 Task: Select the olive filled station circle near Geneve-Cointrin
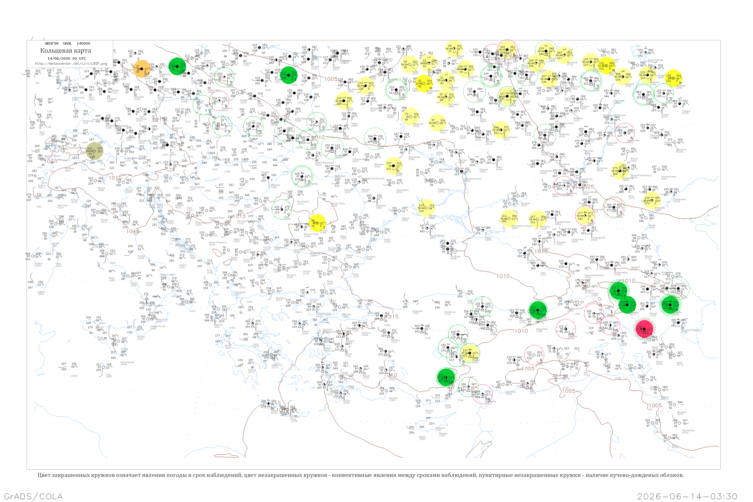click(95, 151)
